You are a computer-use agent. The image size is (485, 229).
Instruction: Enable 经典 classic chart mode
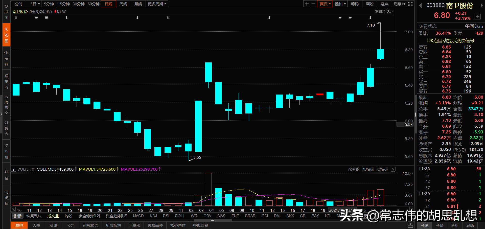point(384,4)
